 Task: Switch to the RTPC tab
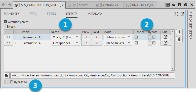tap(33, 14)
